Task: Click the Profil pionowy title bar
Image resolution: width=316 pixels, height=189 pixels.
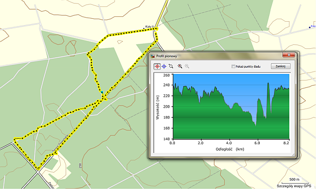Action: click(218, 56)
